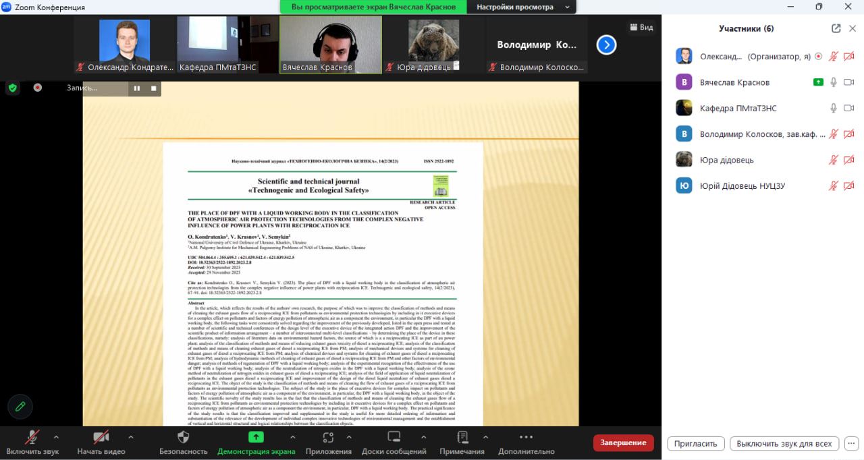Image resolution: width=864 pixels, height=460 pixels.
Task: Open the Примечания notes icon
Action: (462, 437)
